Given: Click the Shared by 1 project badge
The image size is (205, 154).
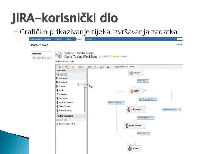Looking at the screenshot, I should coord(119,56).
